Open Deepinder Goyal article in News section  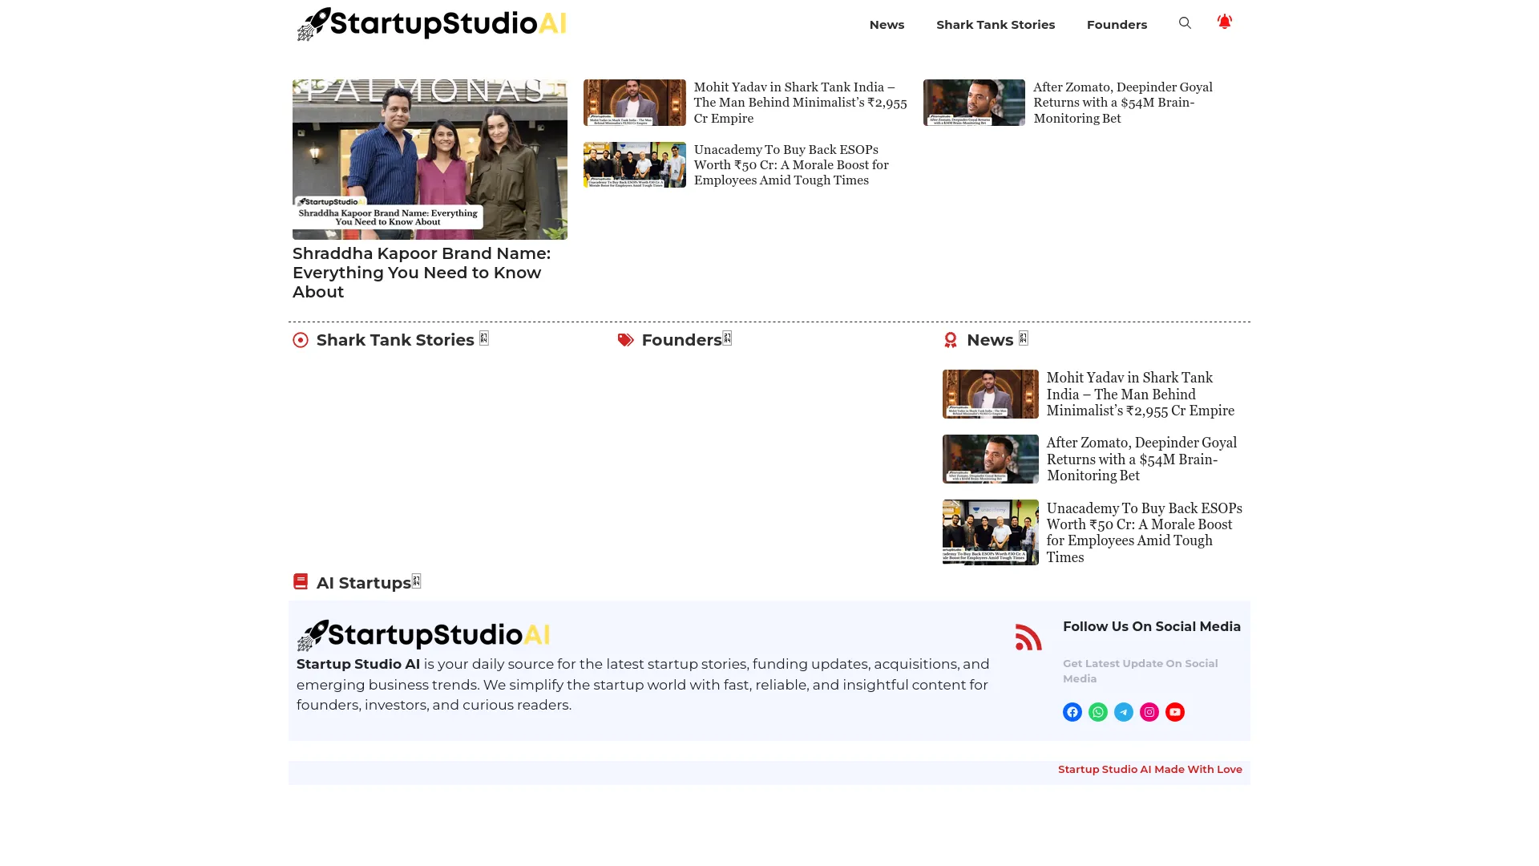[x=1141, y=459]
